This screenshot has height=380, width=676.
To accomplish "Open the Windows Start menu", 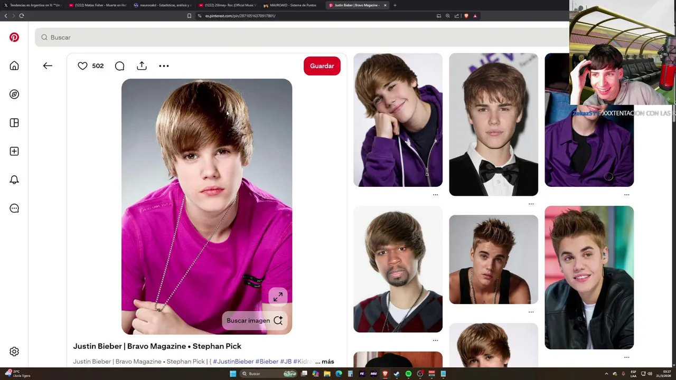I will click(x=233, y=374).
